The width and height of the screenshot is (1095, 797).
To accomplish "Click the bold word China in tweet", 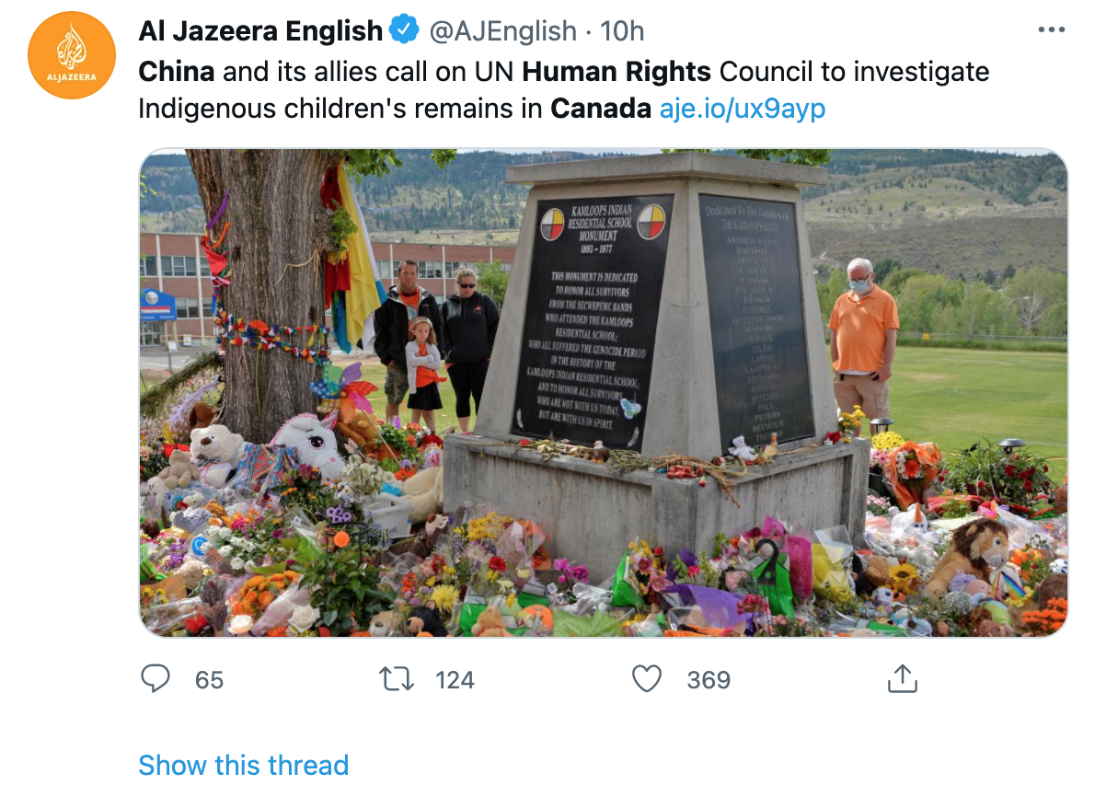I will click(x=177, y=71).
